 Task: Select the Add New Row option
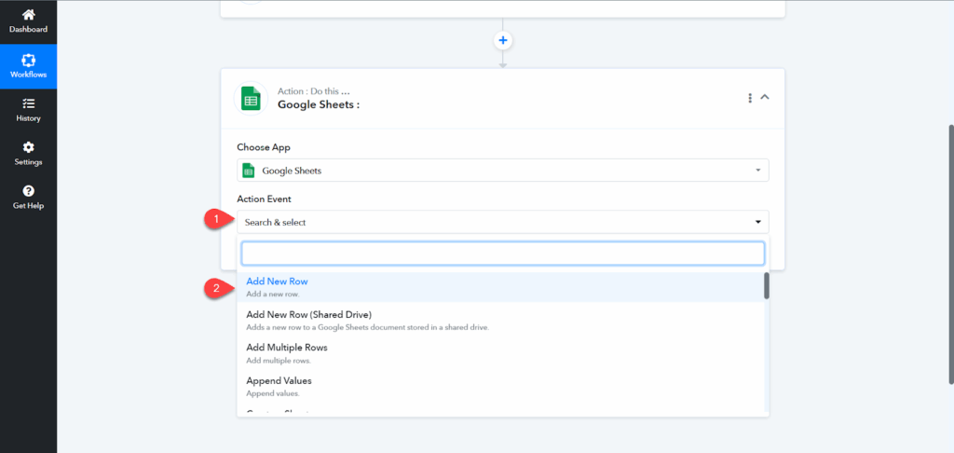[x=500, y=287]
